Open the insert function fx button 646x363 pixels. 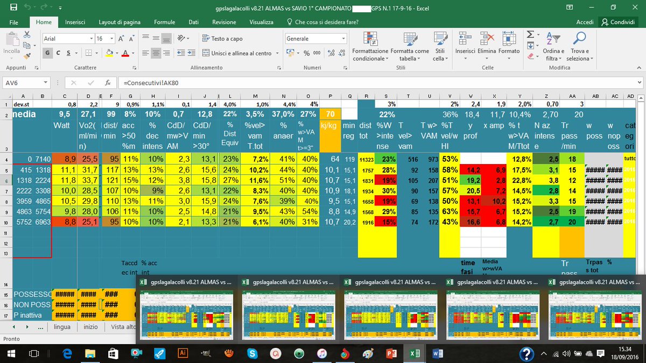tap(108, 83)
